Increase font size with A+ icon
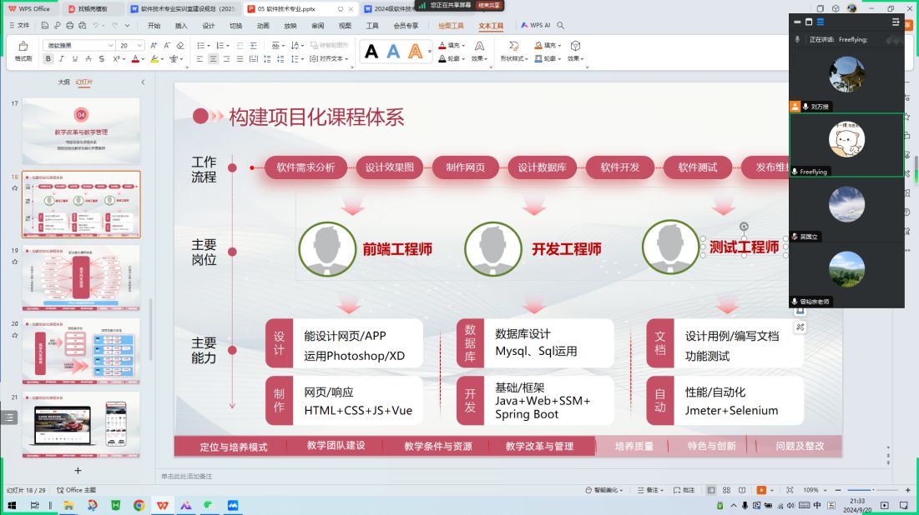 click(154, 45)
